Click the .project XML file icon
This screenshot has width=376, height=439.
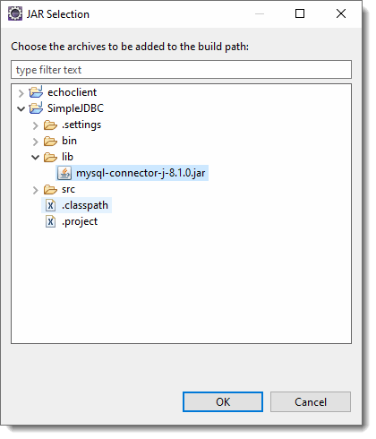click(x=50, y=221)
